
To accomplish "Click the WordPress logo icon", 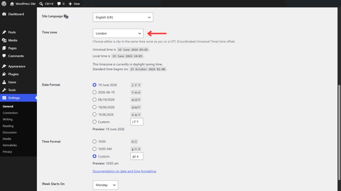I will tap(4, 4).
